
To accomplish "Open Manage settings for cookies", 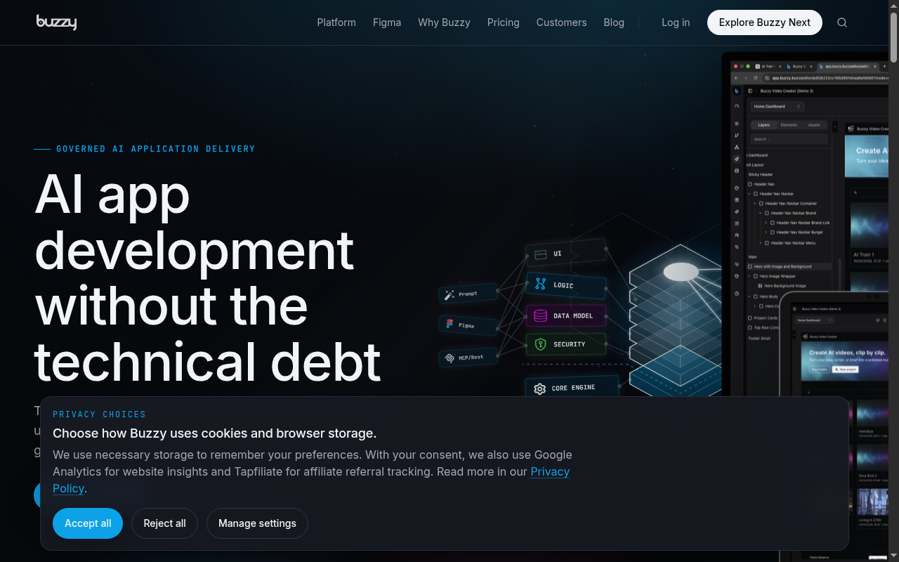I will [x=257, y=523].
